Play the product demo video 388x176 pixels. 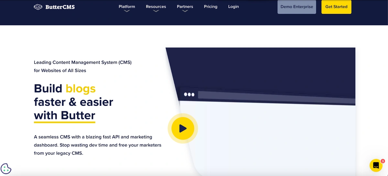(x=183, y=129)
